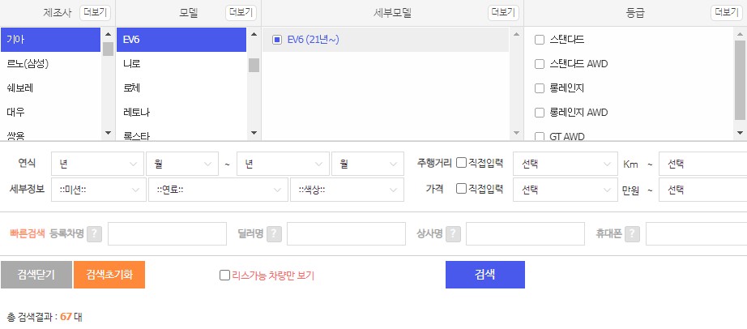Image resolution: width=747 pixels, height=329 pixels.
Task: Open the first 연식 년 dropdown
Action: [x=97, y=164]
